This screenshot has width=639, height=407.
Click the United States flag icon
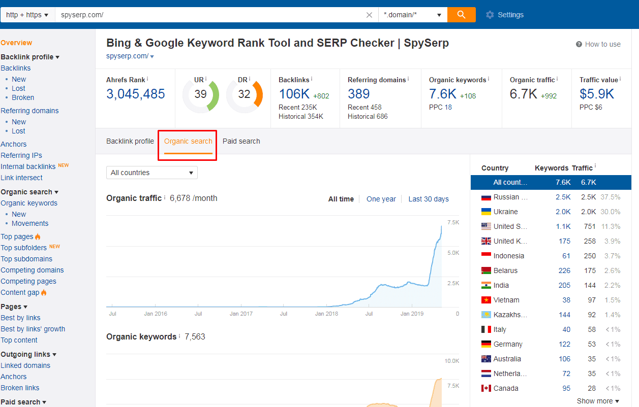pyautogui.click(x=486, y=226)
